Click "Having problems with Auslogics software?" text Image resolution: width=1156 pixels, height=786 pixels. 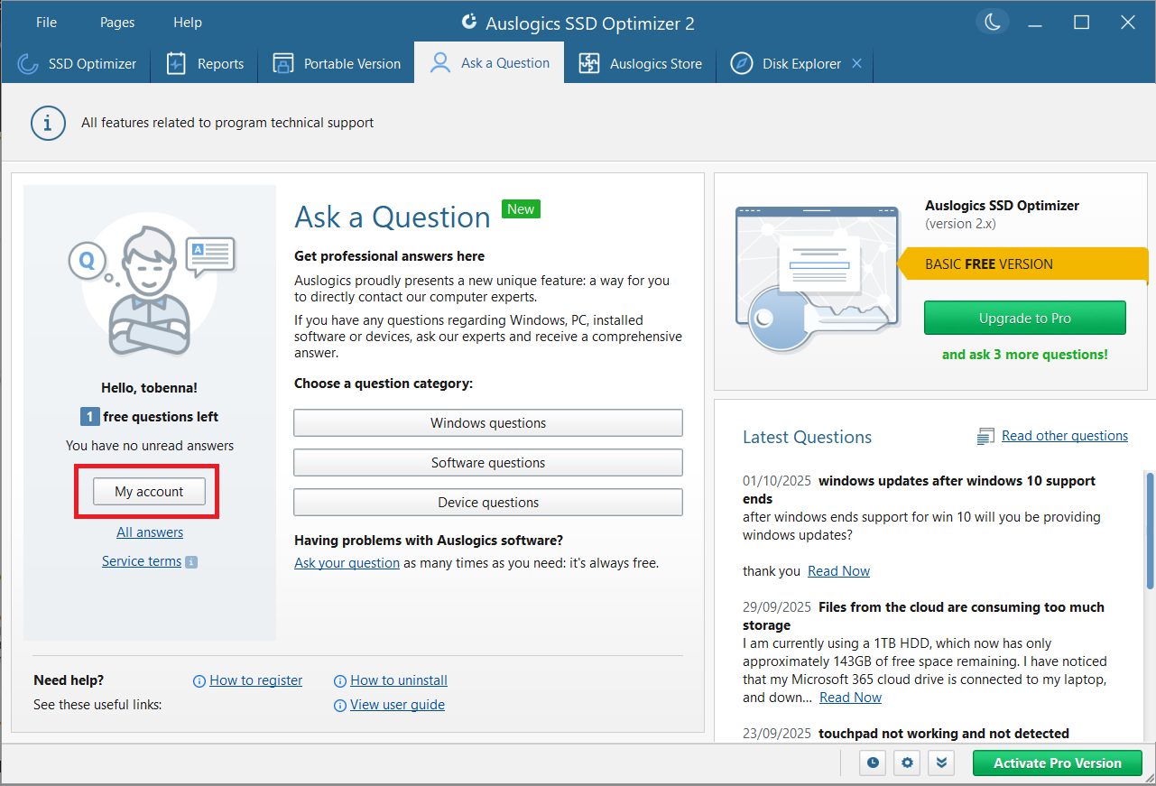[x=429, y=541]
